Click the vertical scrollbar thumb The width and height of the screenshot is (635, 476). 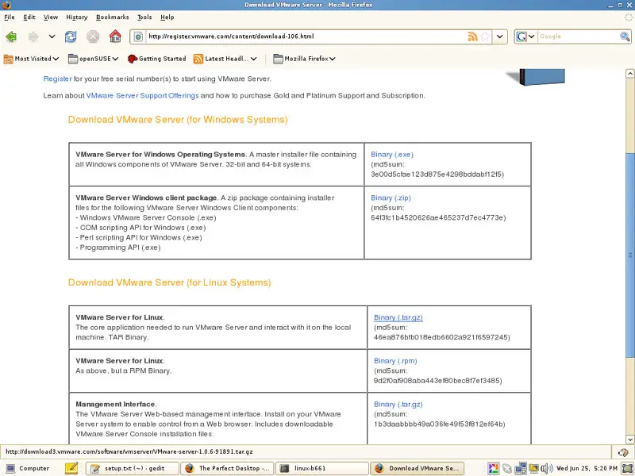(x=629, y=255)
